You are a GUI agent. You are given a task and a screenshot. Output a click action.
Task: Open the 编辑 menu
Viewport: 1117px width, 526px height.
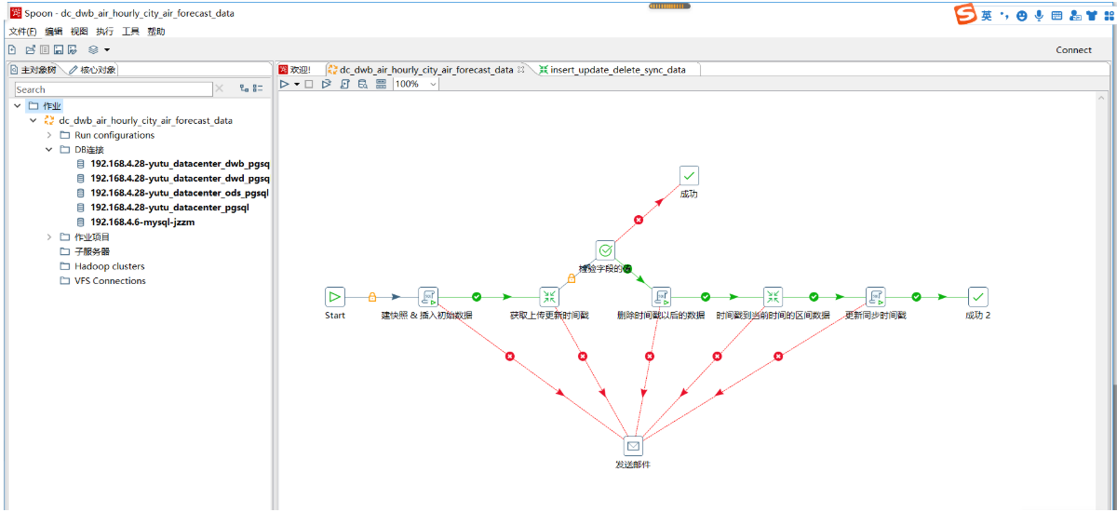(x=53, y=32)
